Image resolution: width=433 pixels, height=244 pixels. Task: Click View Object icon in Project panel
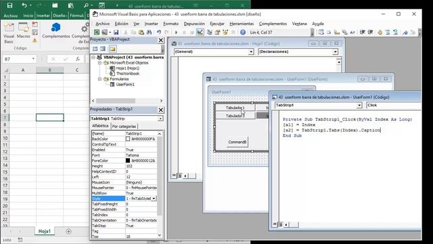click(x=103, y=49)
